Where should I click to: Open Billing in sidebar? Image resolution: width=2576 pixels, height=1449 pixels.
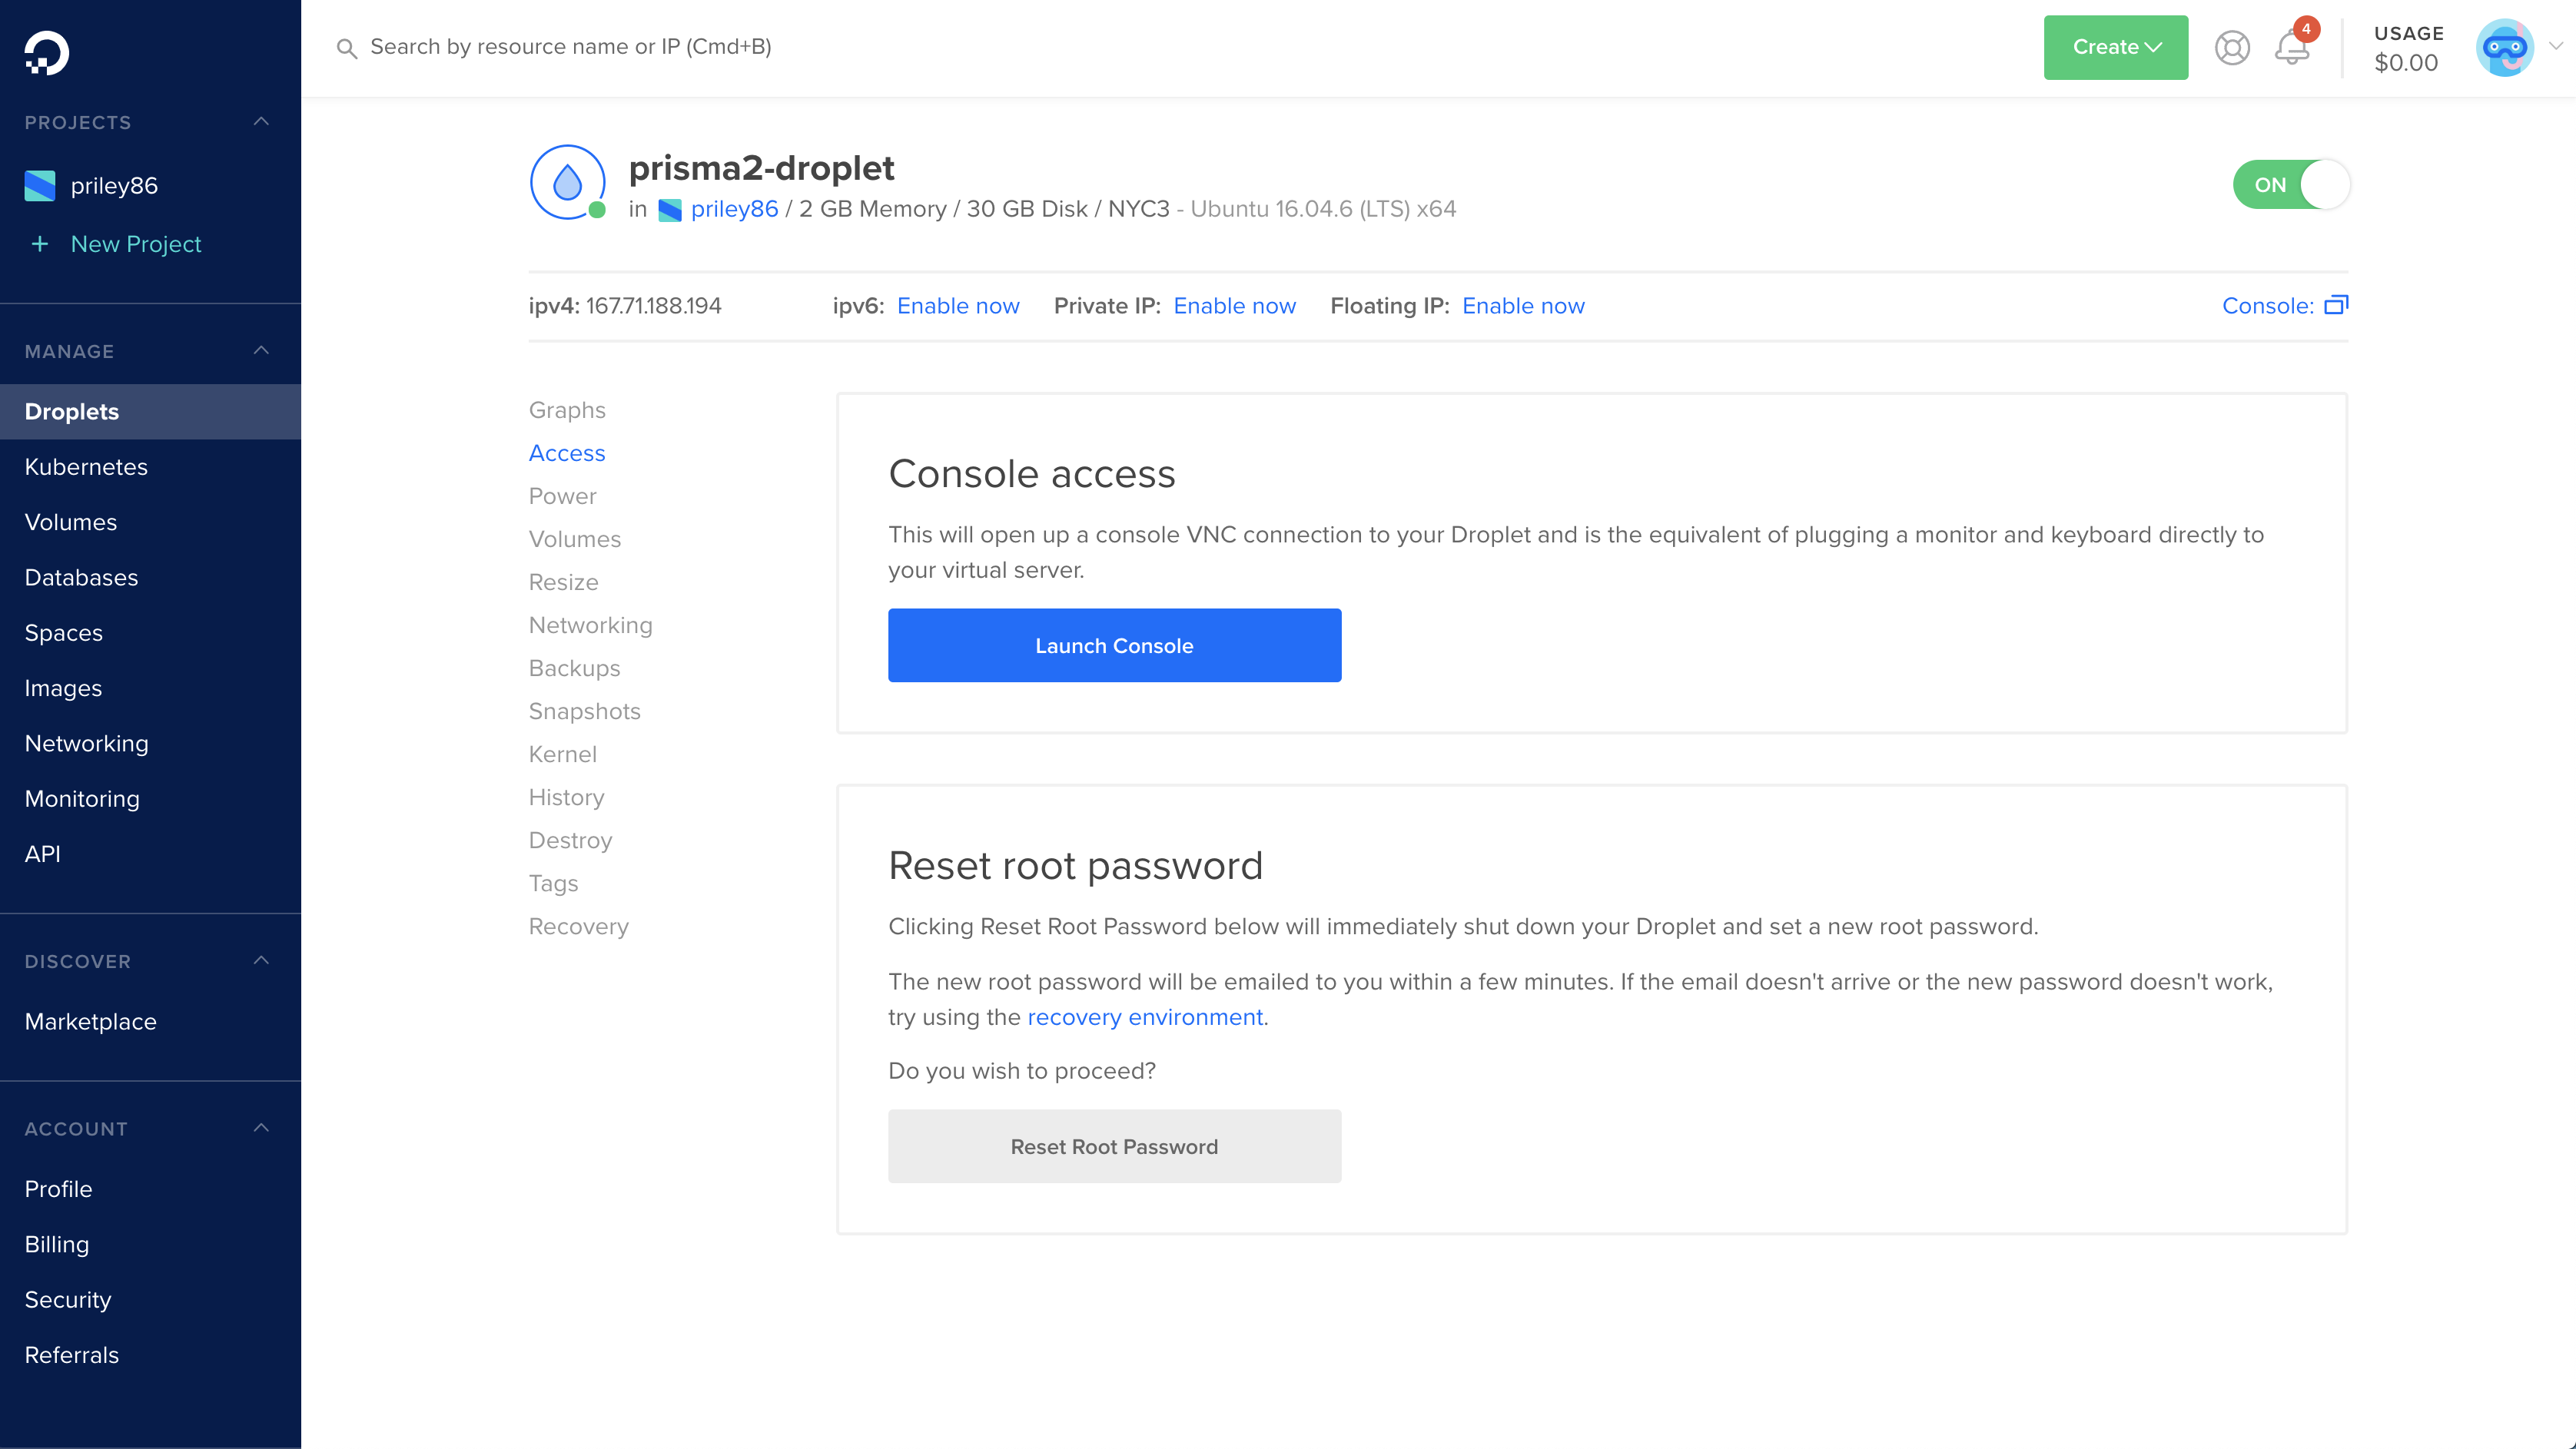point(57,1244)
